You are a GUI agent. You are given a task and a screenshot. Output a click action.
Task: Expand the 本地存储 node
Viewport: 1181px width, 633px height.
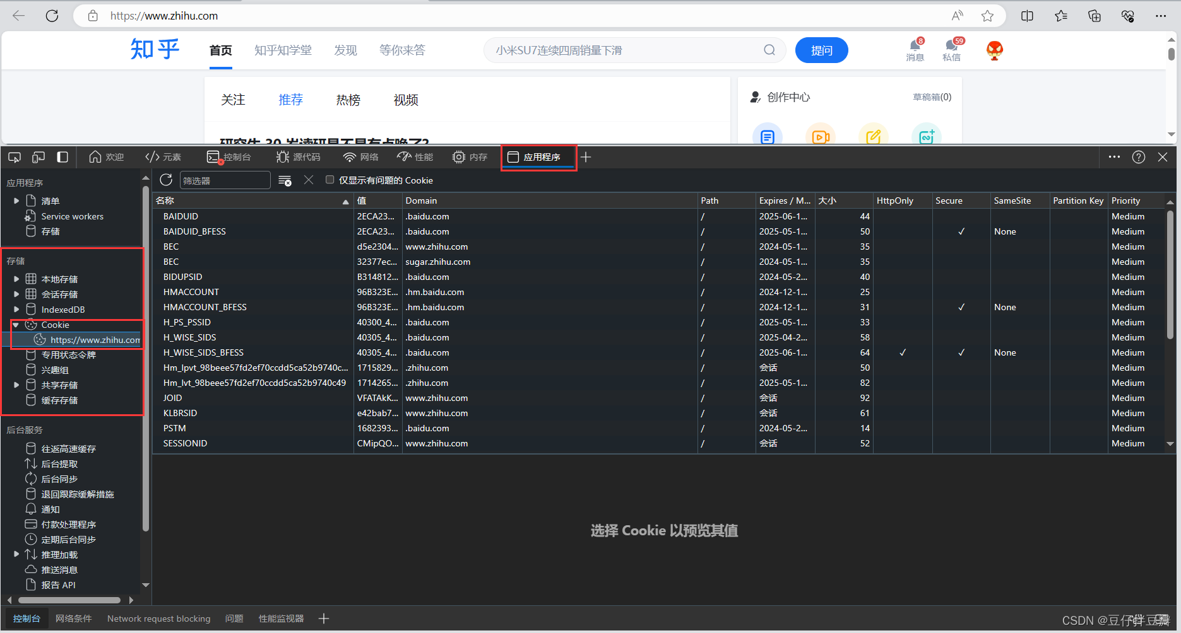click(x=16, y=279)
